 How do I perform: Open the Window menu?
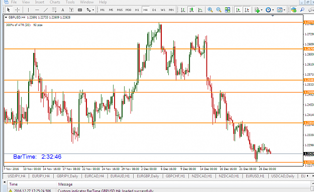click(87, 2)
